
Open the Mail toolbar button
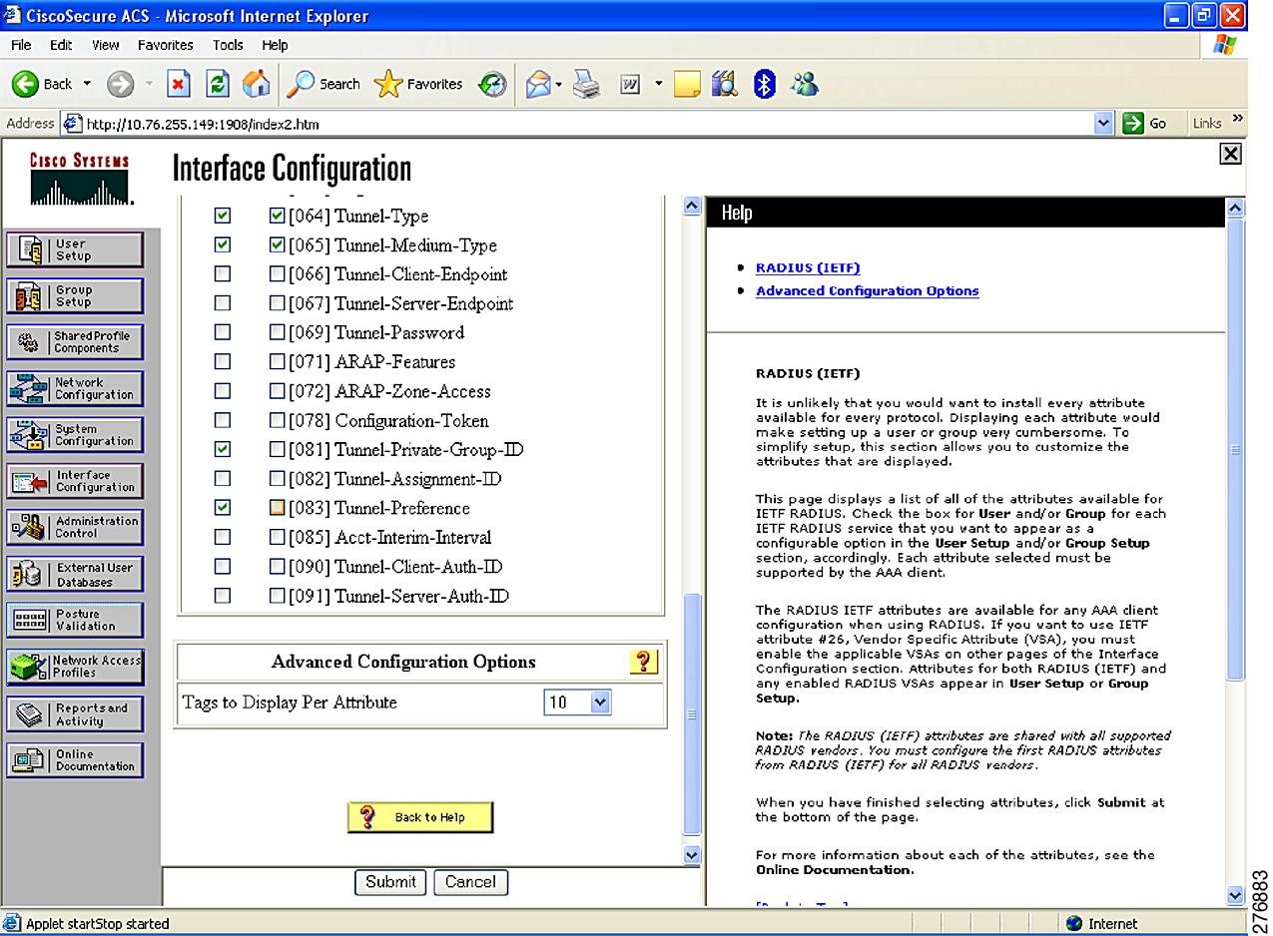pos(538,85)
